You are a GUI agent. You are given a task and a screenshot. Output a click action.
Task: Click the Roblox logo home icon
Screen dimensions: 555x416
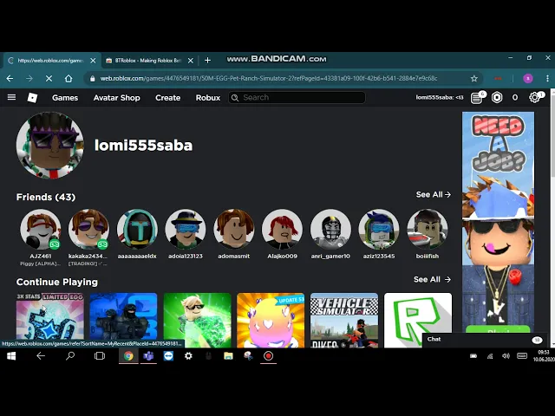(x=32, y=98)
